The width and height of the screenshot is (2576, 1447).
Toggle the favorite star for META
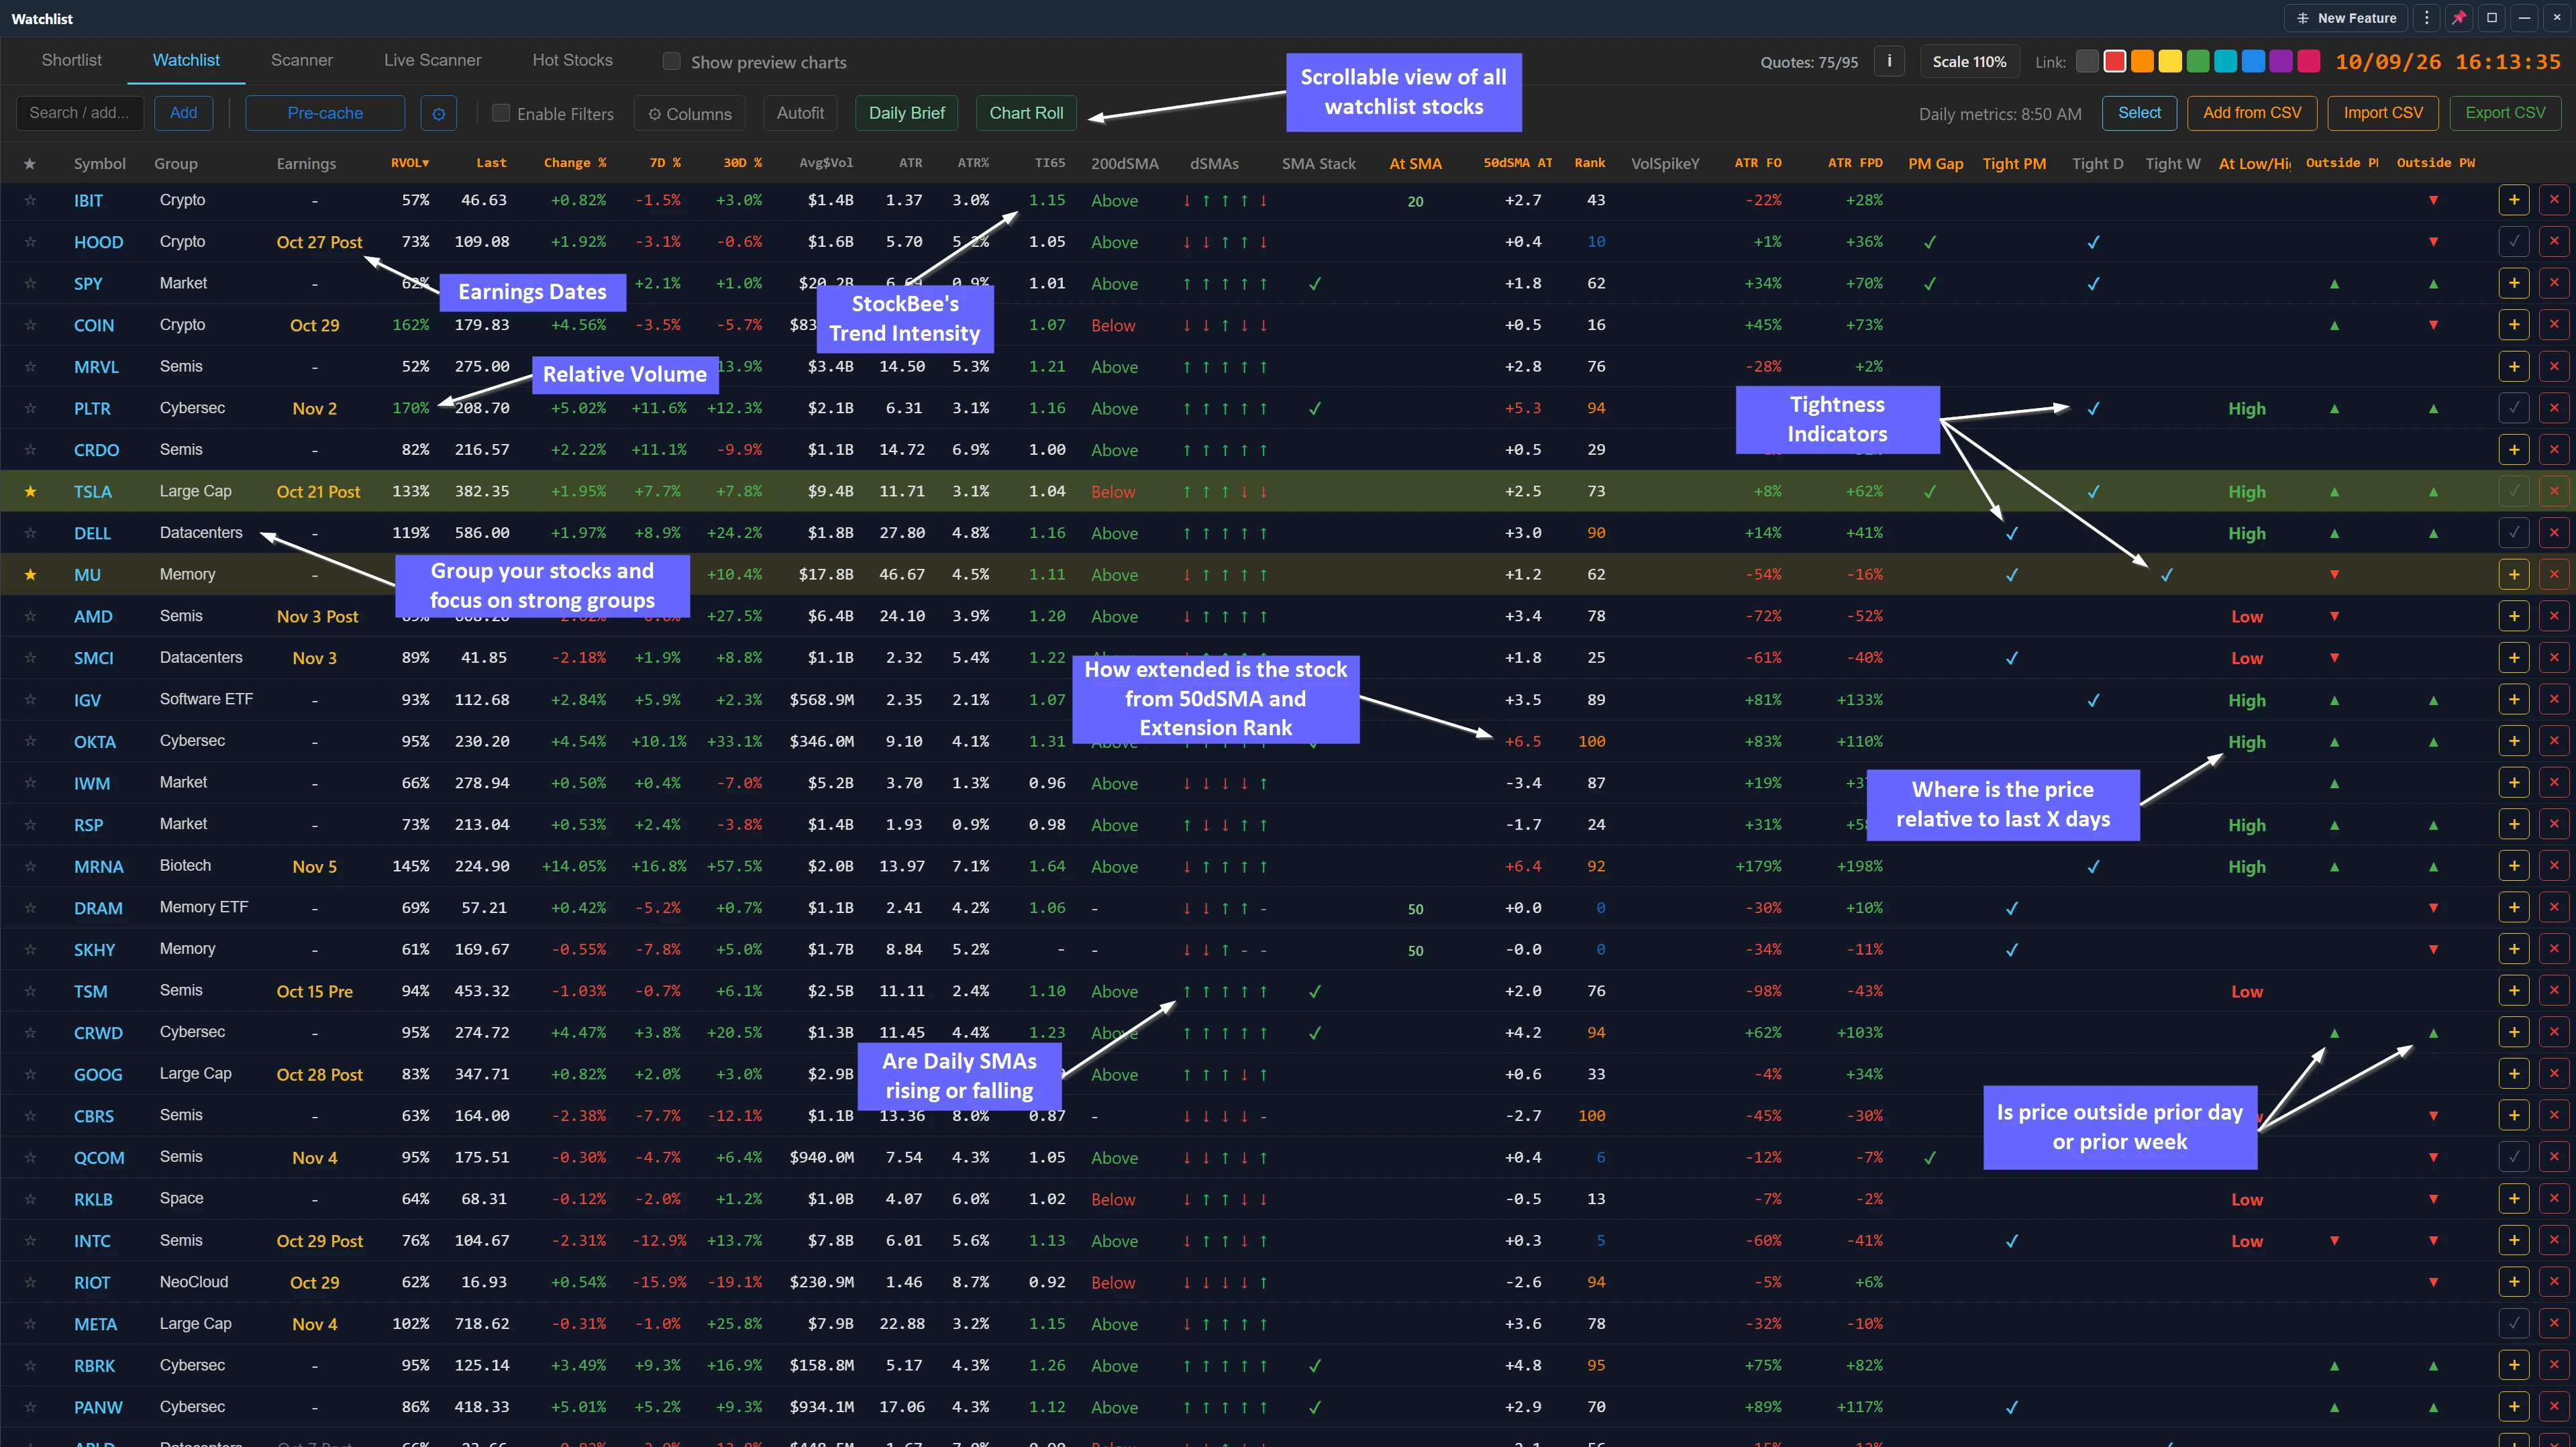click(x=30, y=1324)
